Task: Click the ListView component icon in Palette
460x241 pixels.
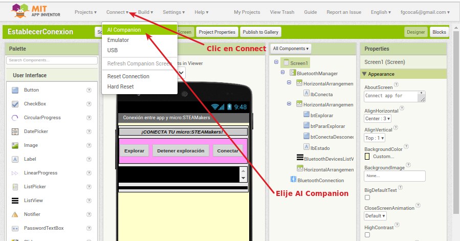Action: (x=15, y=201)
